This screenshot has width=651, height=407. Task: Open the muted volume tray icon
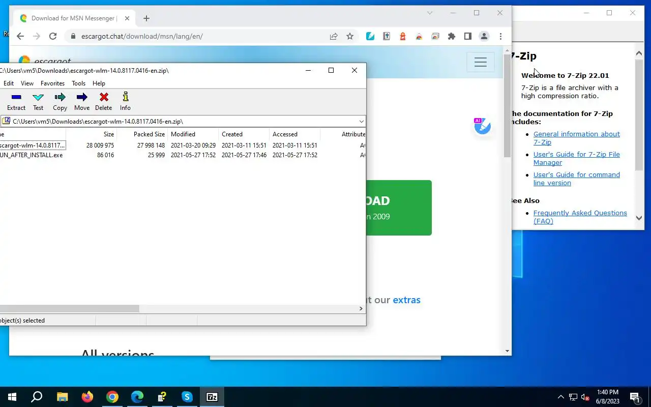(585, 397)
